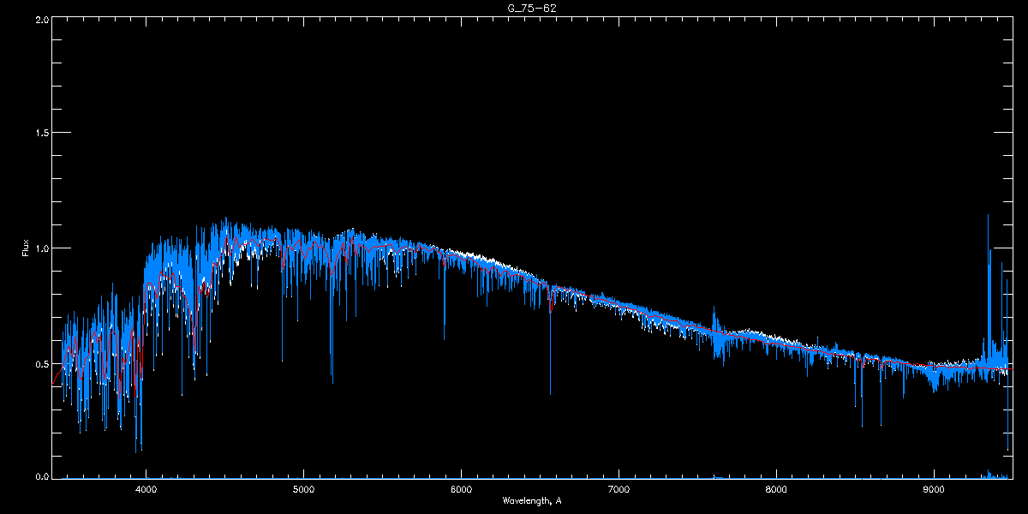Select the 8000 wavelength tick label
This screenshot has height=514, width=1028.
click(x=776, y=490)
